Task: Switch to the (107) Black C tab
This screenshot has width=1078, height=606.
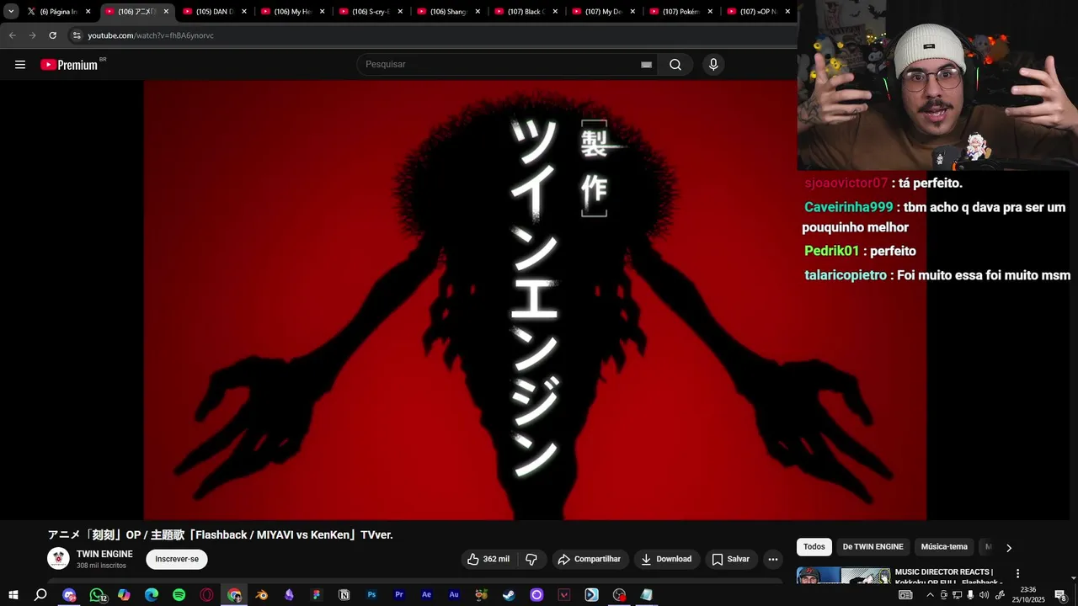Action: (526, 12)
